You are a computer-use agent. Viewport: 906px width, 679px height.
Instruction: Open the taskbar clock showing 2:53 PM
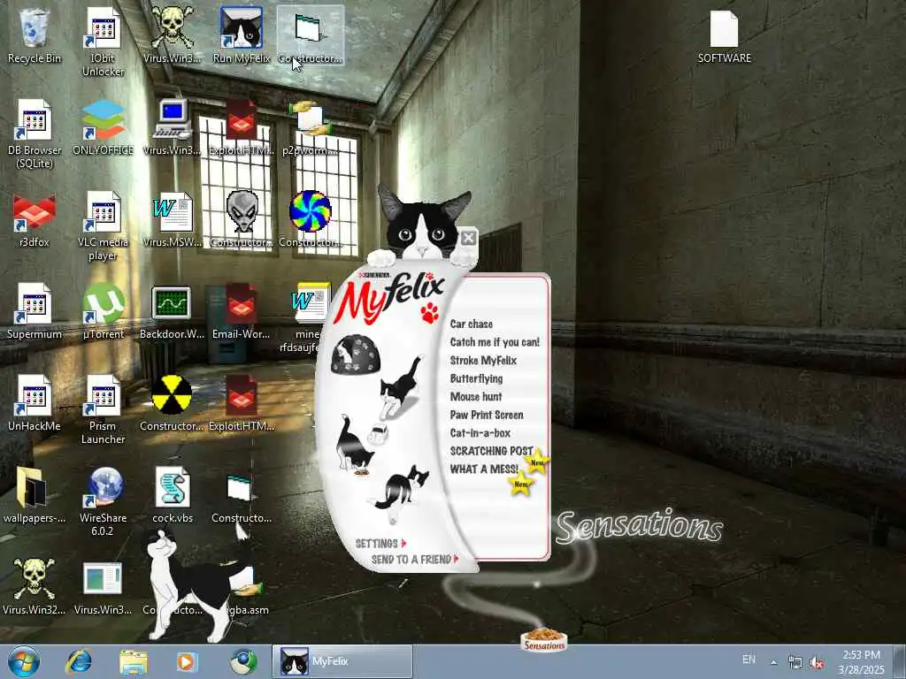pyautogui.click(x=862, y=662)
